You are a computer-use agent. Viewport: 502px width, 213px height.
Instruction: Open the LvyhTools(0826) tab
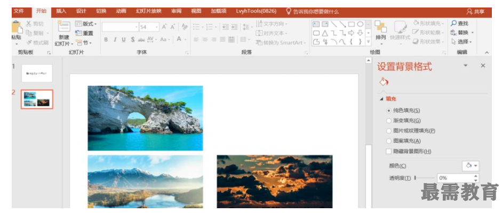[256, 11]
